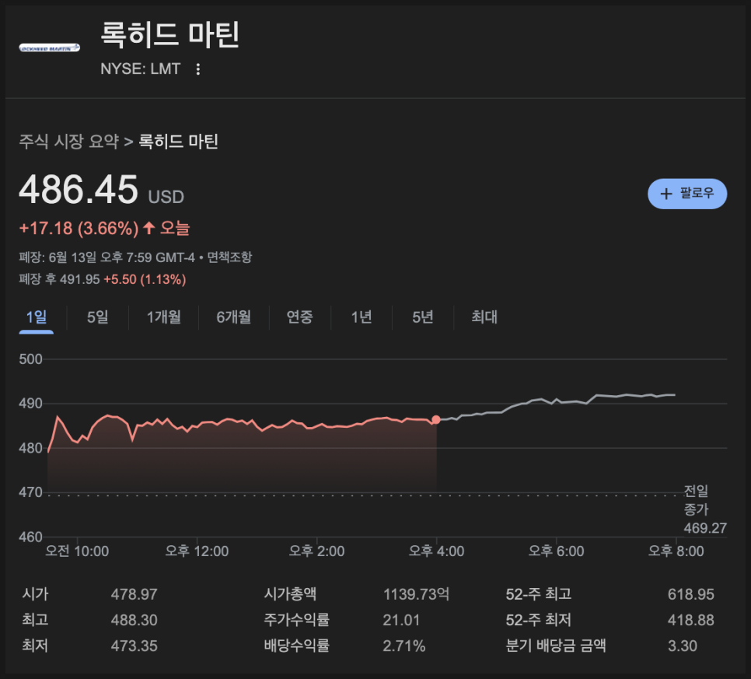The image size is (751, 679).
Task: Click the 오전 10:00 axis label
Action: pos(77,551)
